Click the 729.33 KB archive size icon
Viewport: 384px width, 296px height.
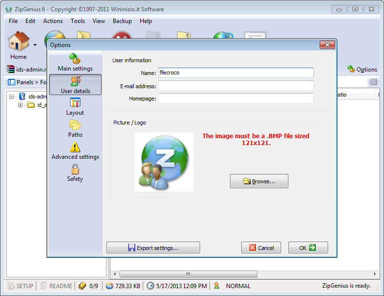[109, 286]
